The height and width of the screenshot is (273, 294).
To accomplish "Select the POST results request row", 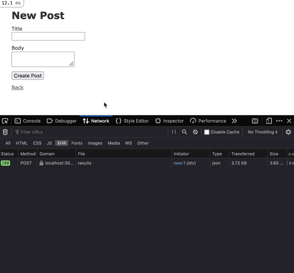I will point(110,163).
